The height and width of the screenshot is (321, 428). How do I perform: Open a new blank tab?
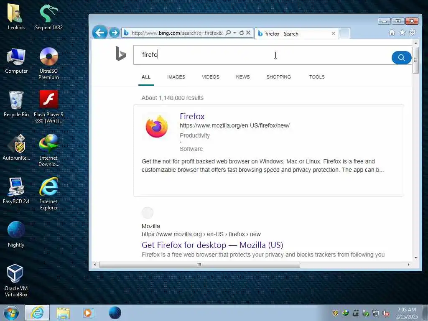(x=344, y=33)
